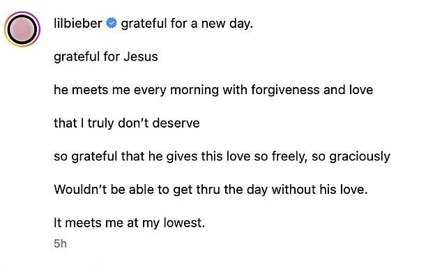Image resolution: width=442 pixels, height=267 pixels.
Task: Click the word 'graciously' in the caption
Action: (360, 157)
